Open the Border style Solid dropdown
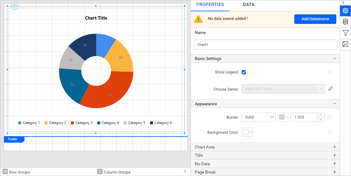Screen dimensions: 351x176 [x=259, y=117]
